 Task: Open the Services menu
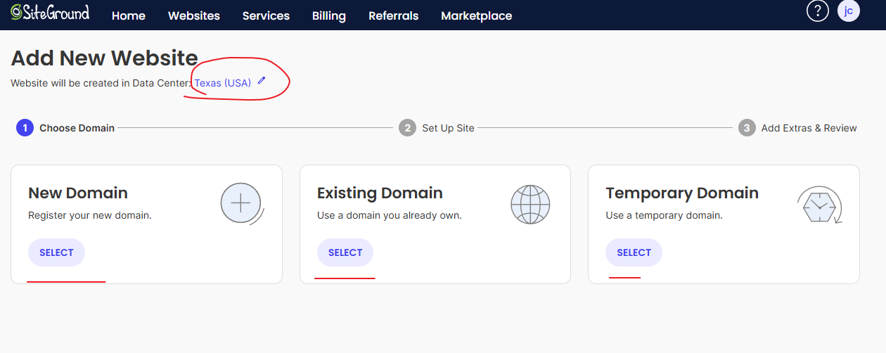tap(266, 15)
